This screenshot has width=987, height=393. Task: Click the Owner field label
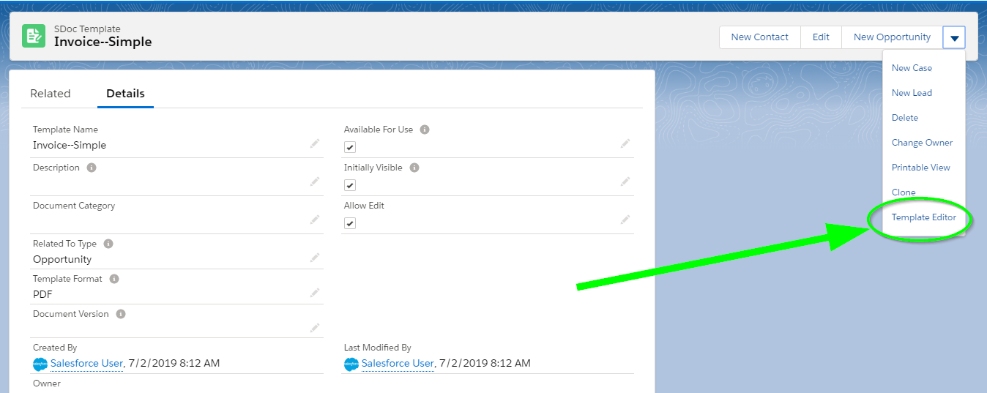pyautogui.click(x=47, y=383)
